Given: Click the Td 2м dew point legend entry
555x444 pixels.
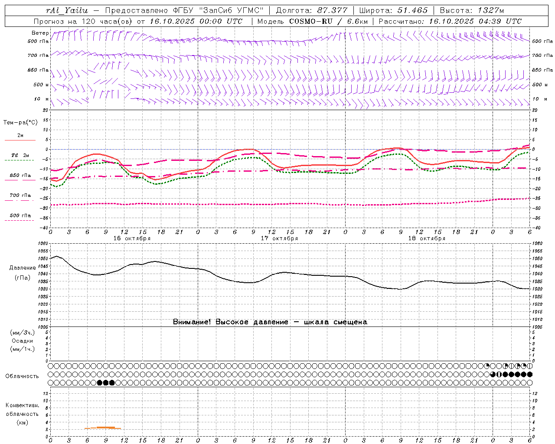Looking at the screenshot, I should tap(20, 155).
